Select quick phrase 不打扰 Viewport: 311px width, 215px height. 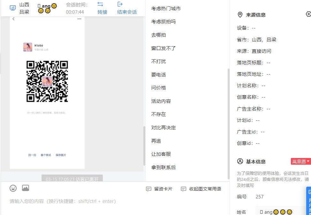[158, 61]
